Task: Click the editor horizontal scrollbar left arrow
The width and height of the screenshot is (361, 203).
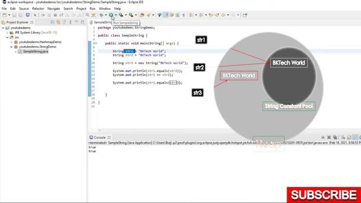Action: (x=99, y=130)
